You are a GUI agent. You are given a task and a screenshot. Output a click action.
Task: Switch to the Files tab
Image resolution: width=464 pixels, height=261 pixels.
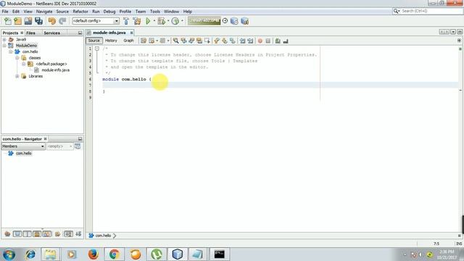point(30,33)
